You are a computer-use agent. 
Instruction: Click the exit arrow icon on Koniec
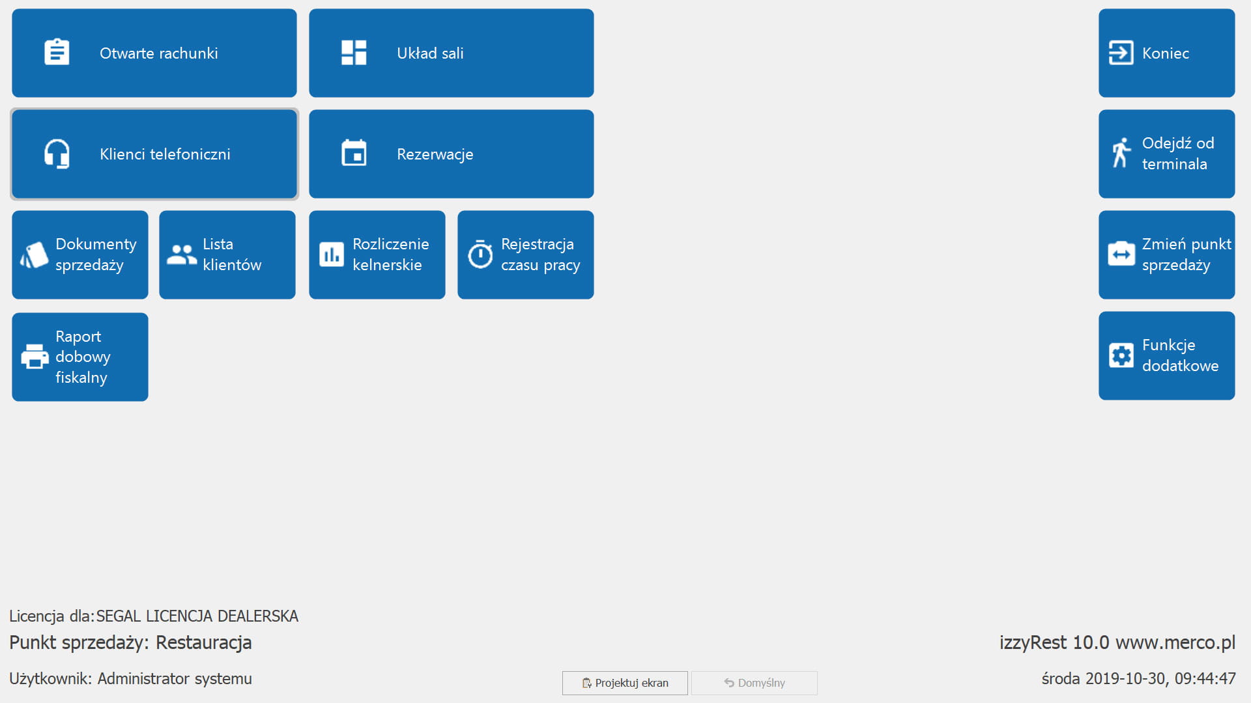click(1121, 53)
